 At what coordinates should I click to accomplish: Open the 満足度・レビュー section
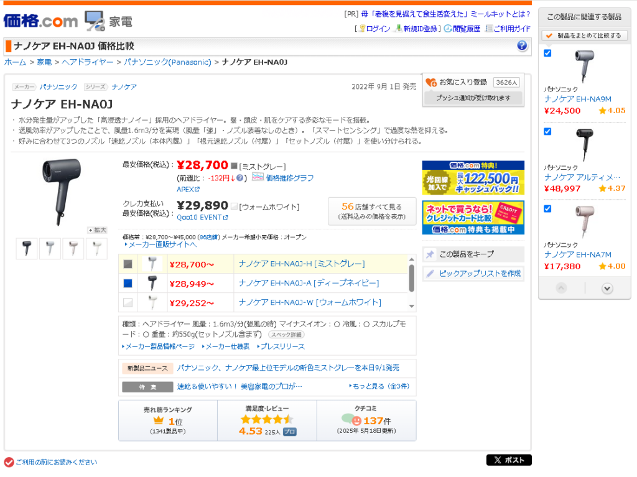click(267, 420)
